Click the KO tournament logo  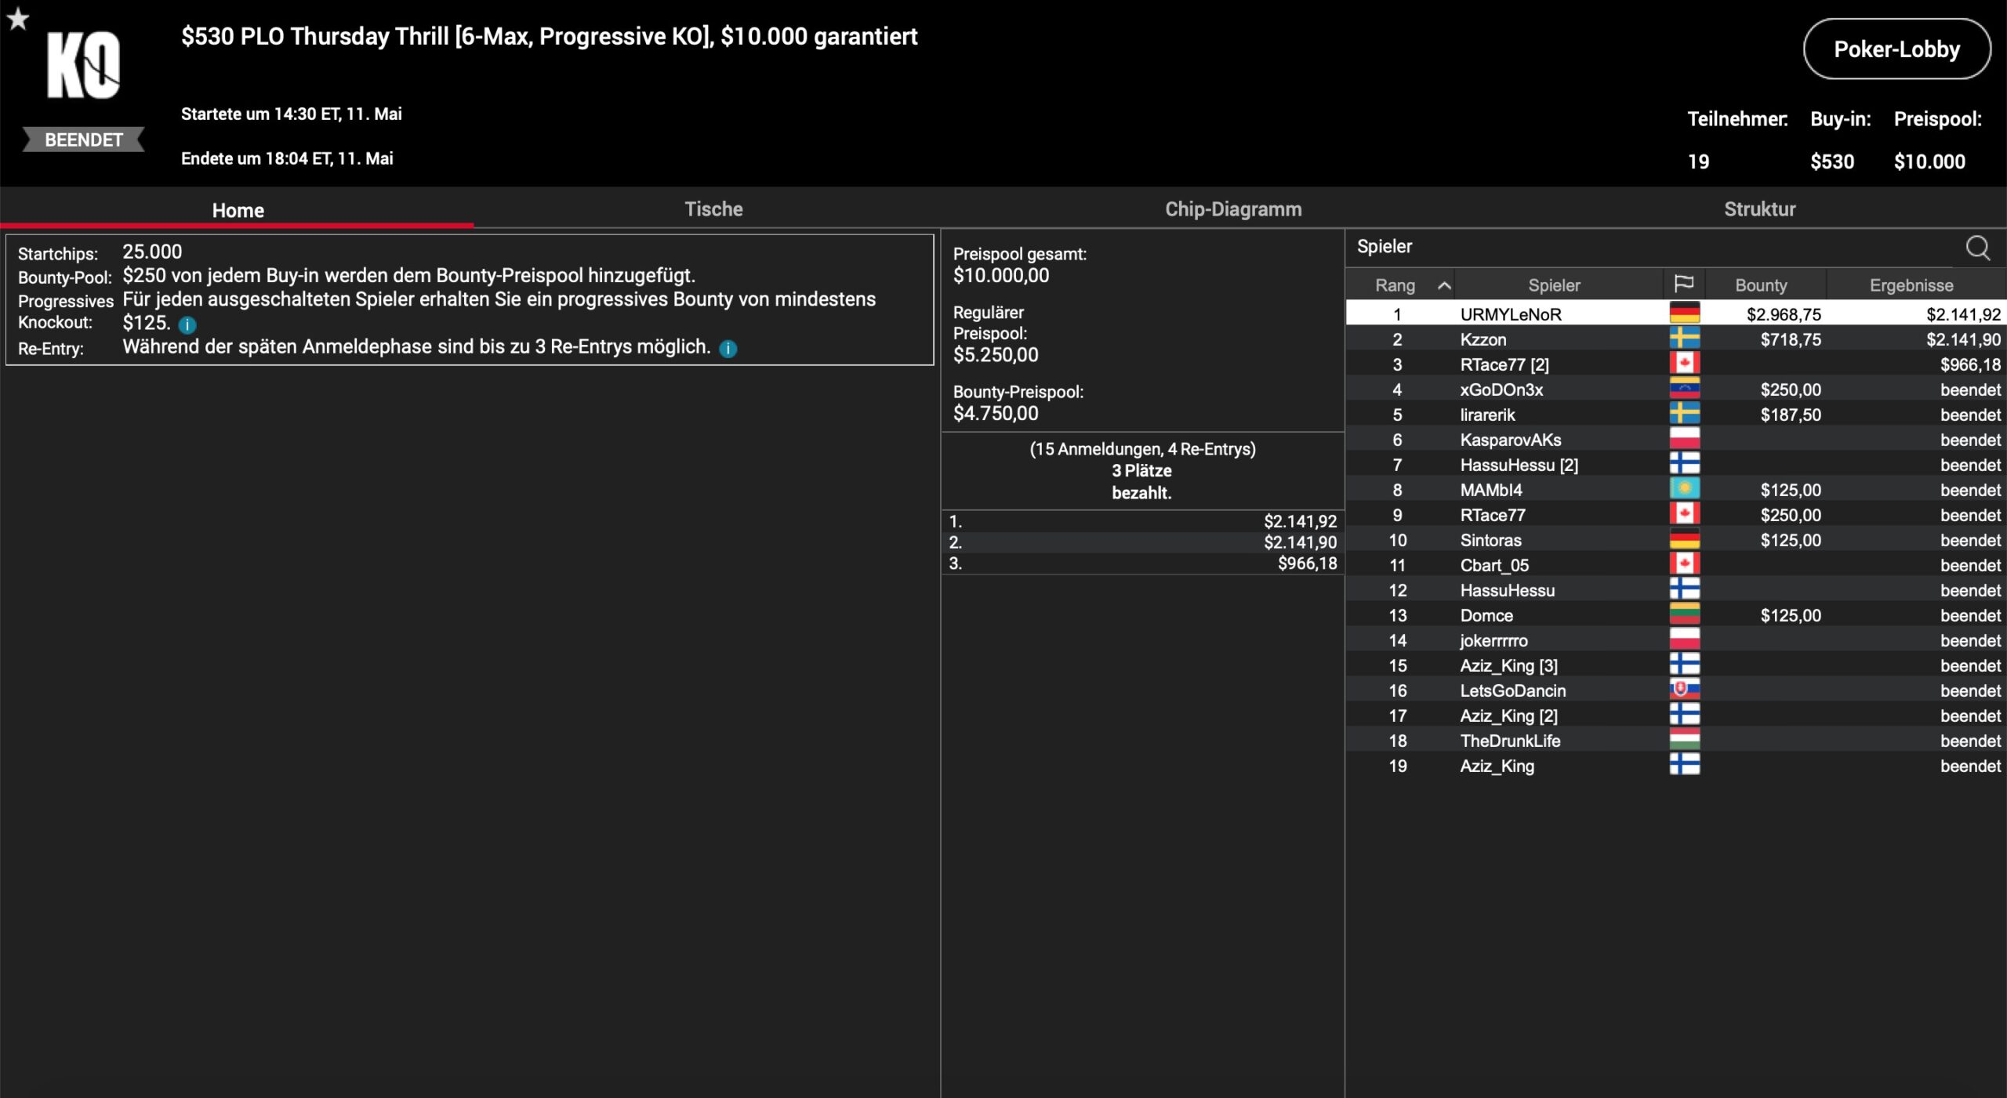[83, 66]
